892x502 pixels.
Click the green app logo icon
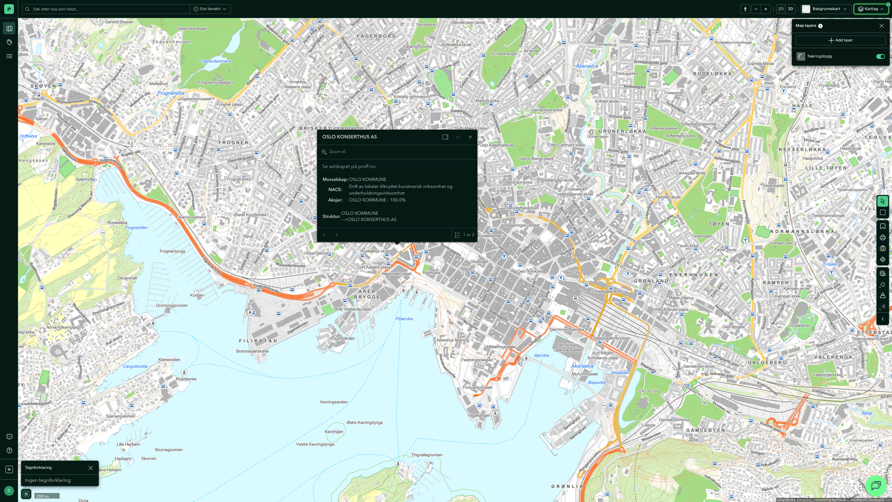(x=9, y=9)
